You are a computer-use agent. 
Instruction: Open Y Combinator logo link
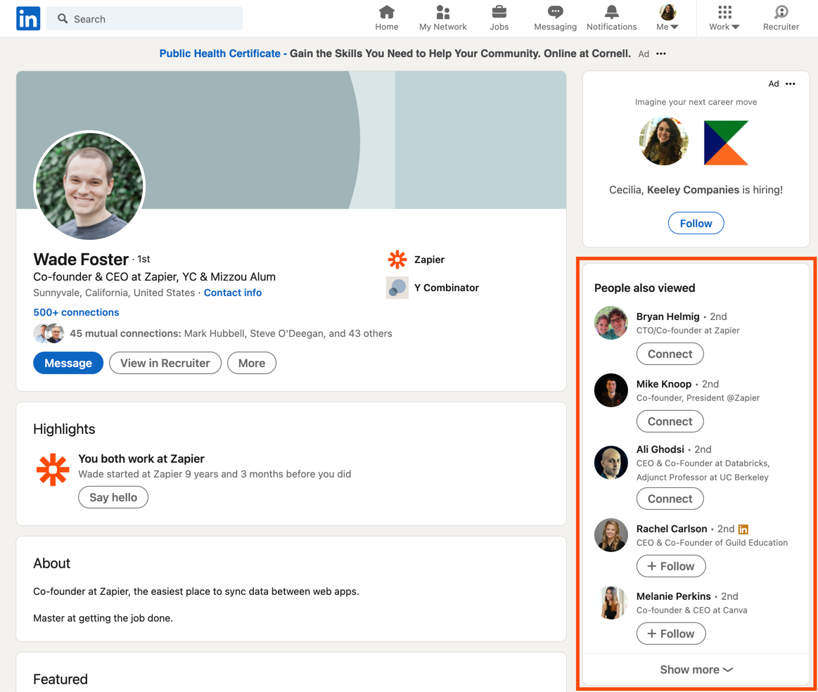click(x=397, y=288)
